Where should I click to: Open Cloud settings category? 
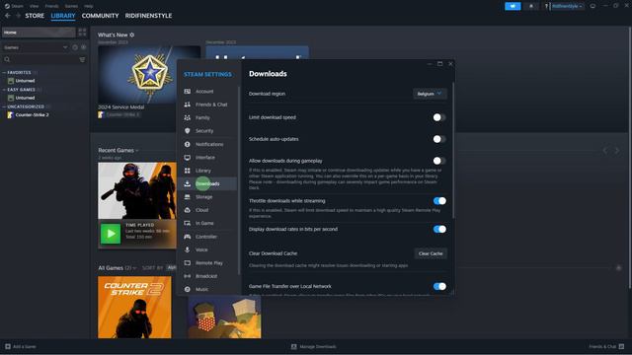tap(207, 210)
